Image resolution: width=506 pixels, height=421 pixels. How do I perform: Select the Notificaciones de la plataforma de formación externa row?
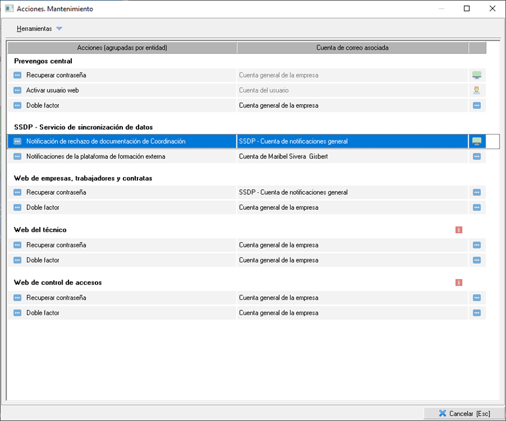[95, 157]
